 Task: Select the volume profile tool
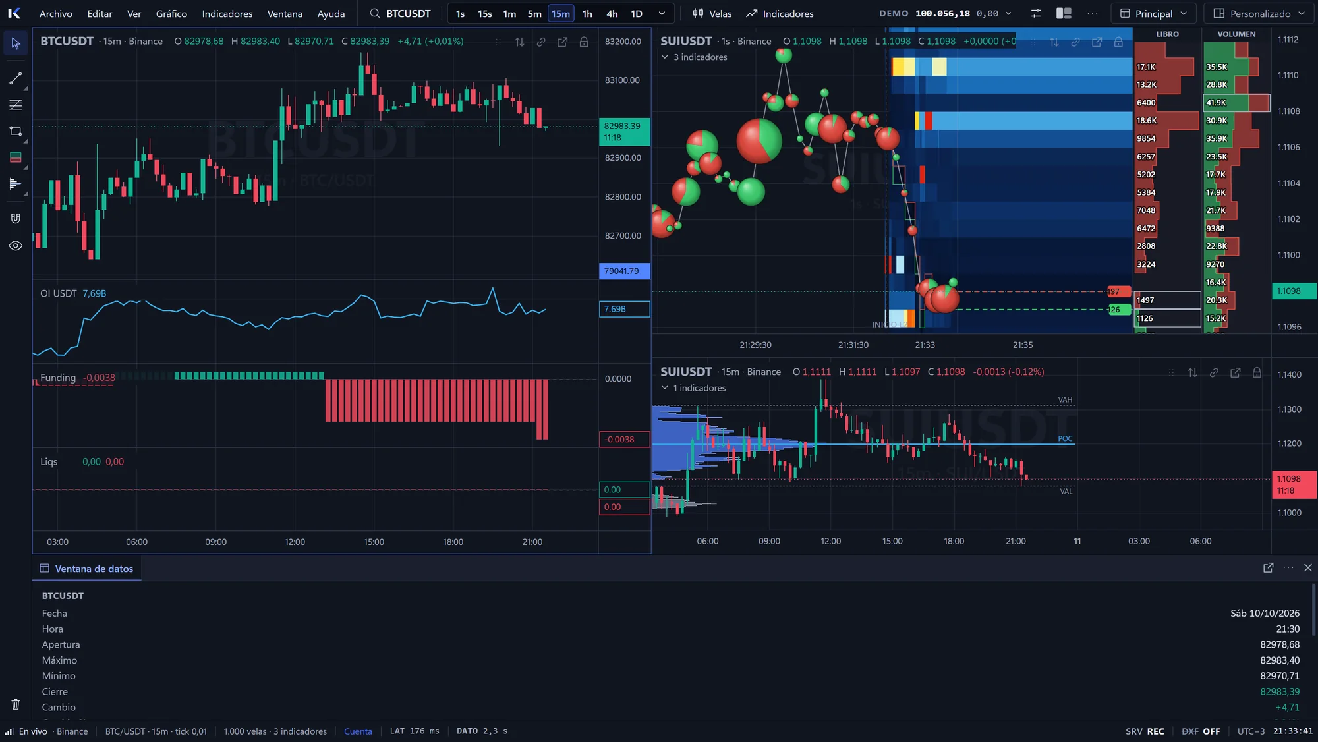[x=16, y=184]
